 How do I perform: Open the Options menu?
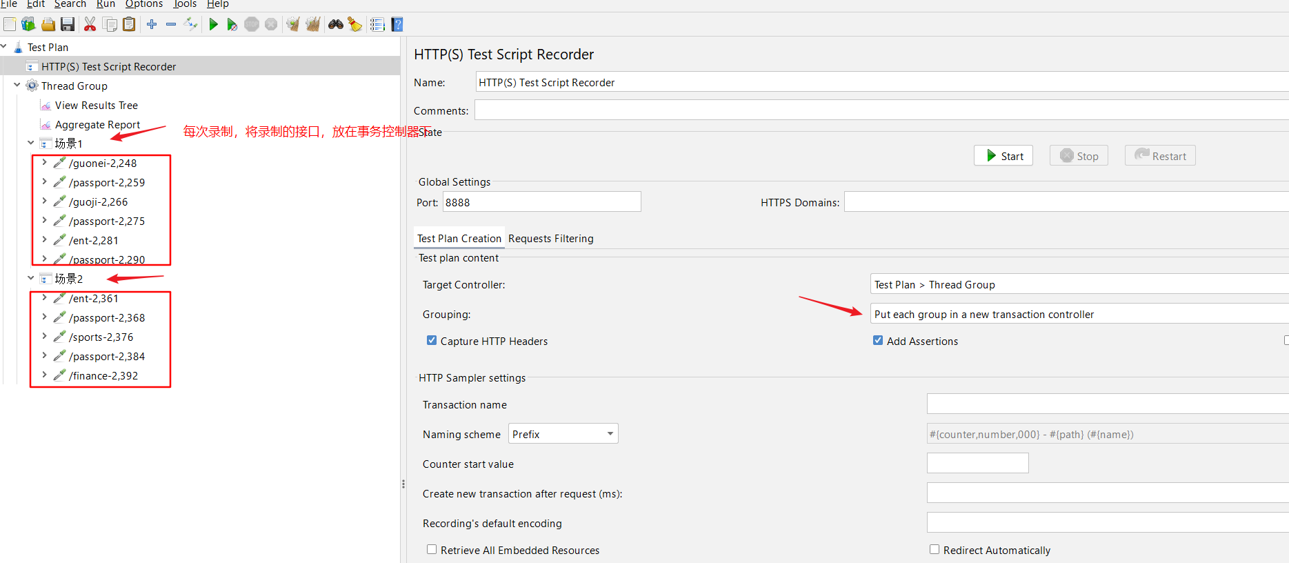pos(143,4)
